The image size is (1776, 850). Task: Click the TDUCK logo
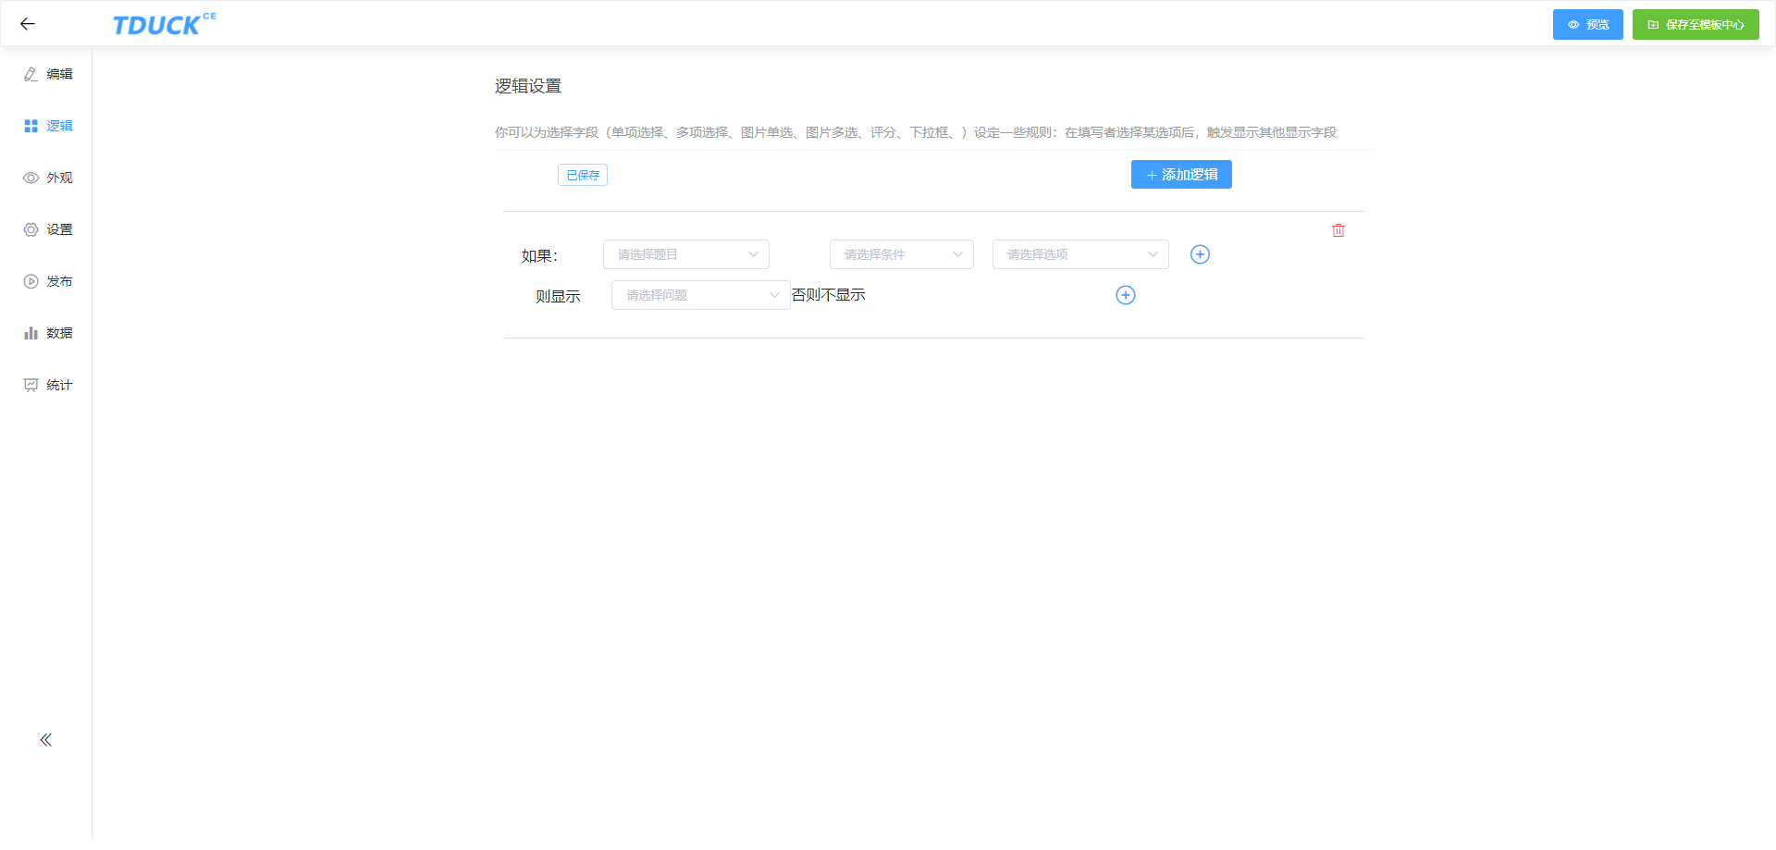pos(165,25)
